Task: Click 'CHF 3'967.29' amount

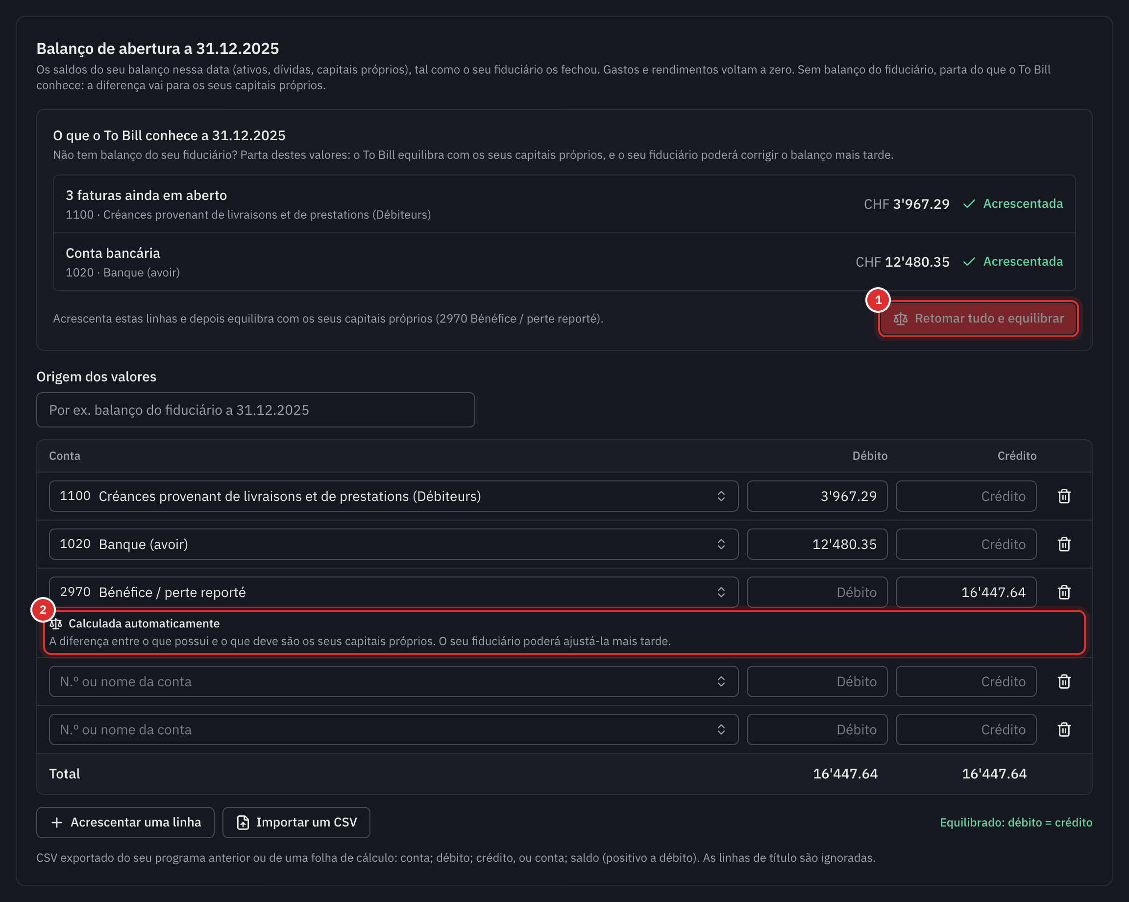Action: click(x=907, y=204)
